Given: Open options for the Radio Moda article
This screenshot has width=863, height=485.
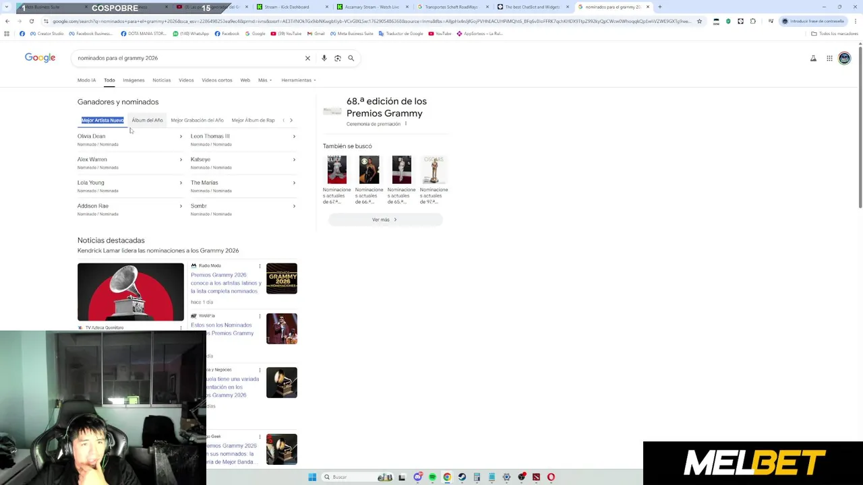Looking at the screenshot, I should pos(260,266).
